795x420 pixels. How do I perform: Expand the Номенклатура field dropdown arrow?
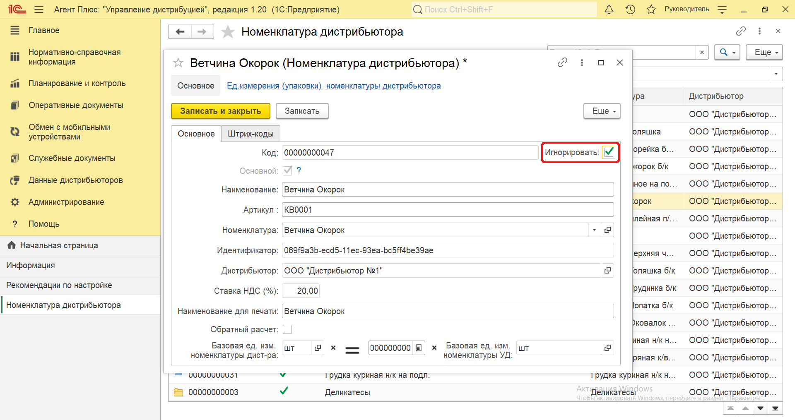click(x=595, y=230)
